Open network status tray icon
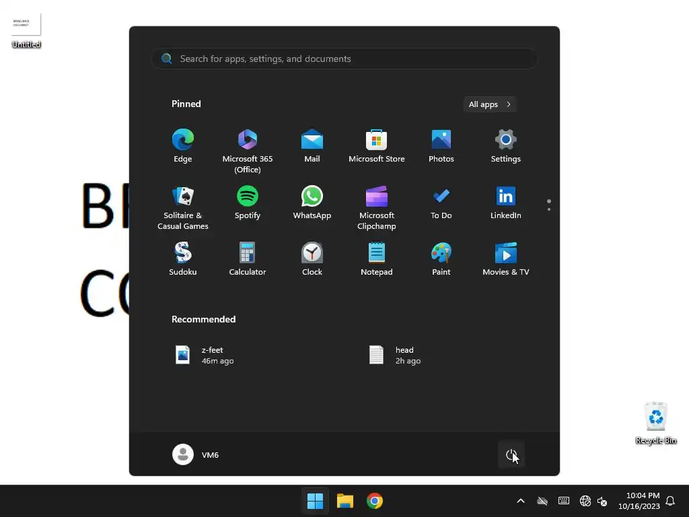The height and width of the screenshot is (517, 689). point(585,501)
